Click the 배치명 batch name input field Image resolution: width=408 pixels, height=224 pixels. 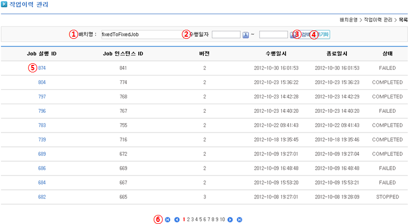tap(140, 35)
